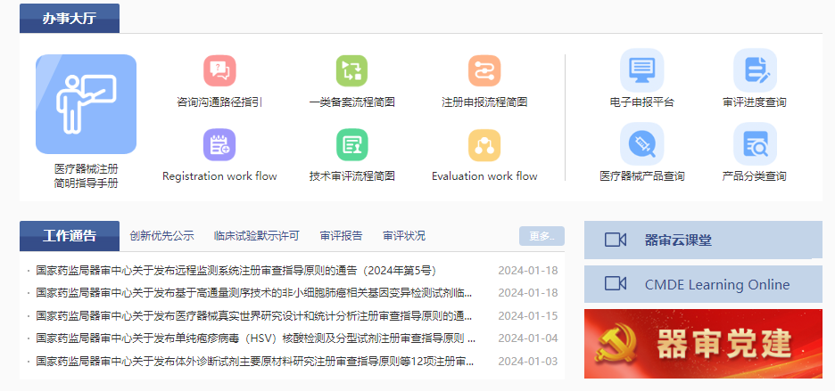This screenshot has width=835, height=391.
Task: Open the 产品分类查询 search icon
Action: (x=755, y=144)
